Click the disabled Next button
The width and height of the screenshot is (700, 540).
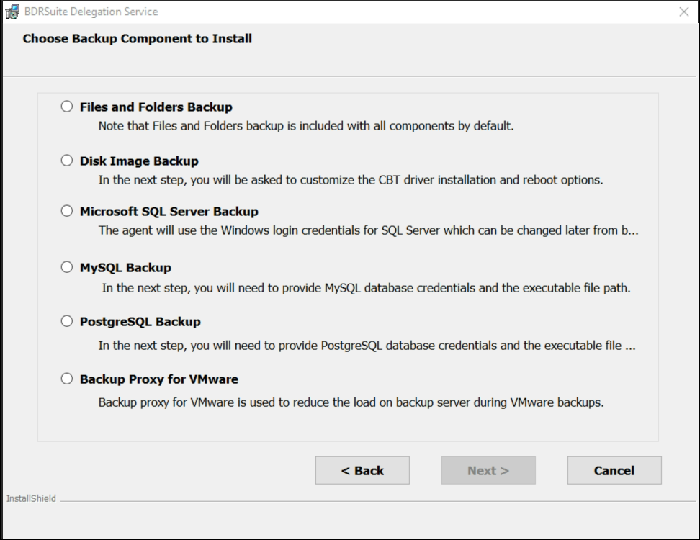488,470
